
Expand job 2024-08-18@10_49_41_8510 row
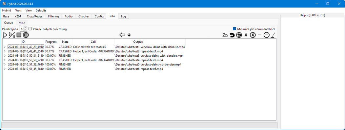pyautogui.click(x=5, y=51)
